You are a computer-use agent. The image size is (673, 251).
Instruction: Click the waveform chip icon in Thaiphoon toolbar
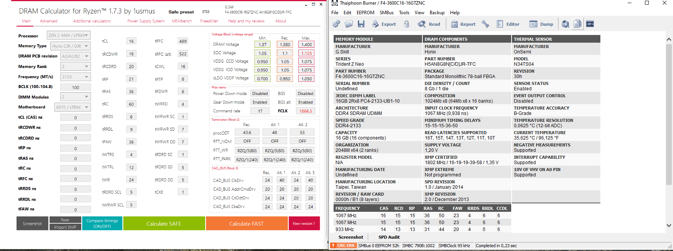click(590, 24)
